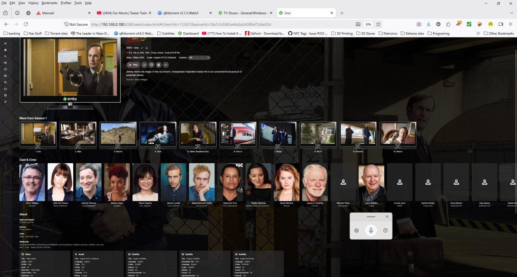Open Emby hamburger menu in sidebar

tap(5, 43)
